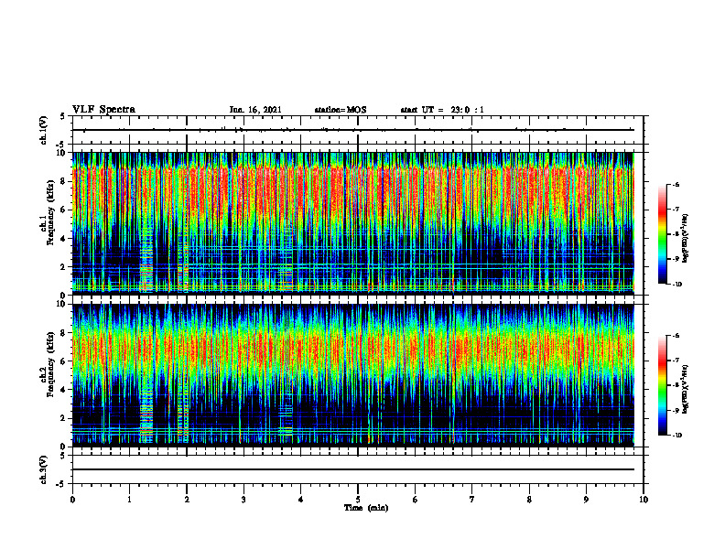The height and width of the screenshot is (560, 725).
Task: Click time axis tick label "7"
Action: (x=472, y=500)
